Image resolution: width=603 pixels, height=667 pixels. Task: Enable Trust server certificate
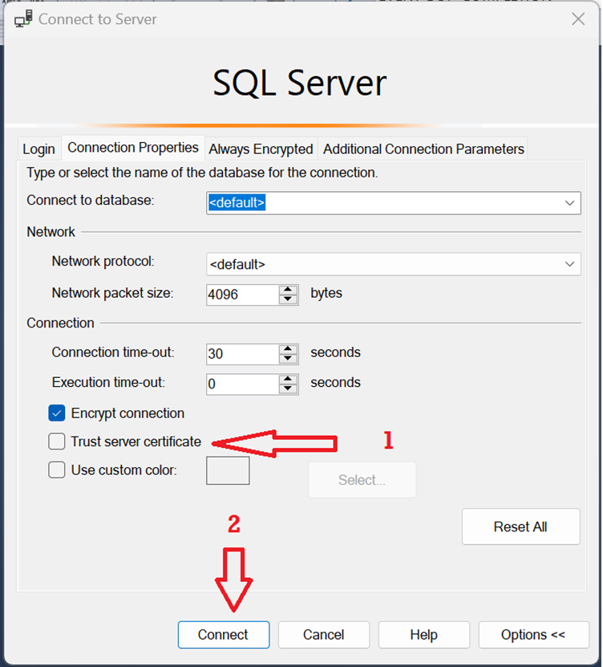point(56,441)
